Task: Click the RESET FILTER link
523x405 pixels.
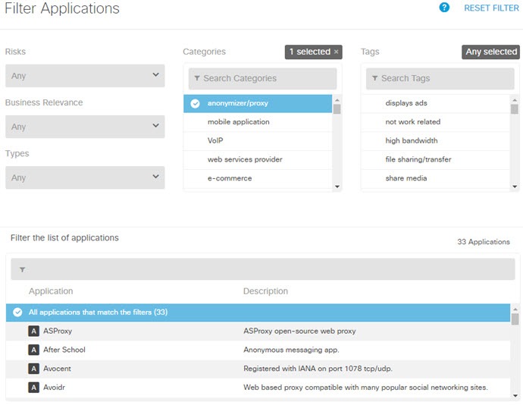Action: point(491,8)
